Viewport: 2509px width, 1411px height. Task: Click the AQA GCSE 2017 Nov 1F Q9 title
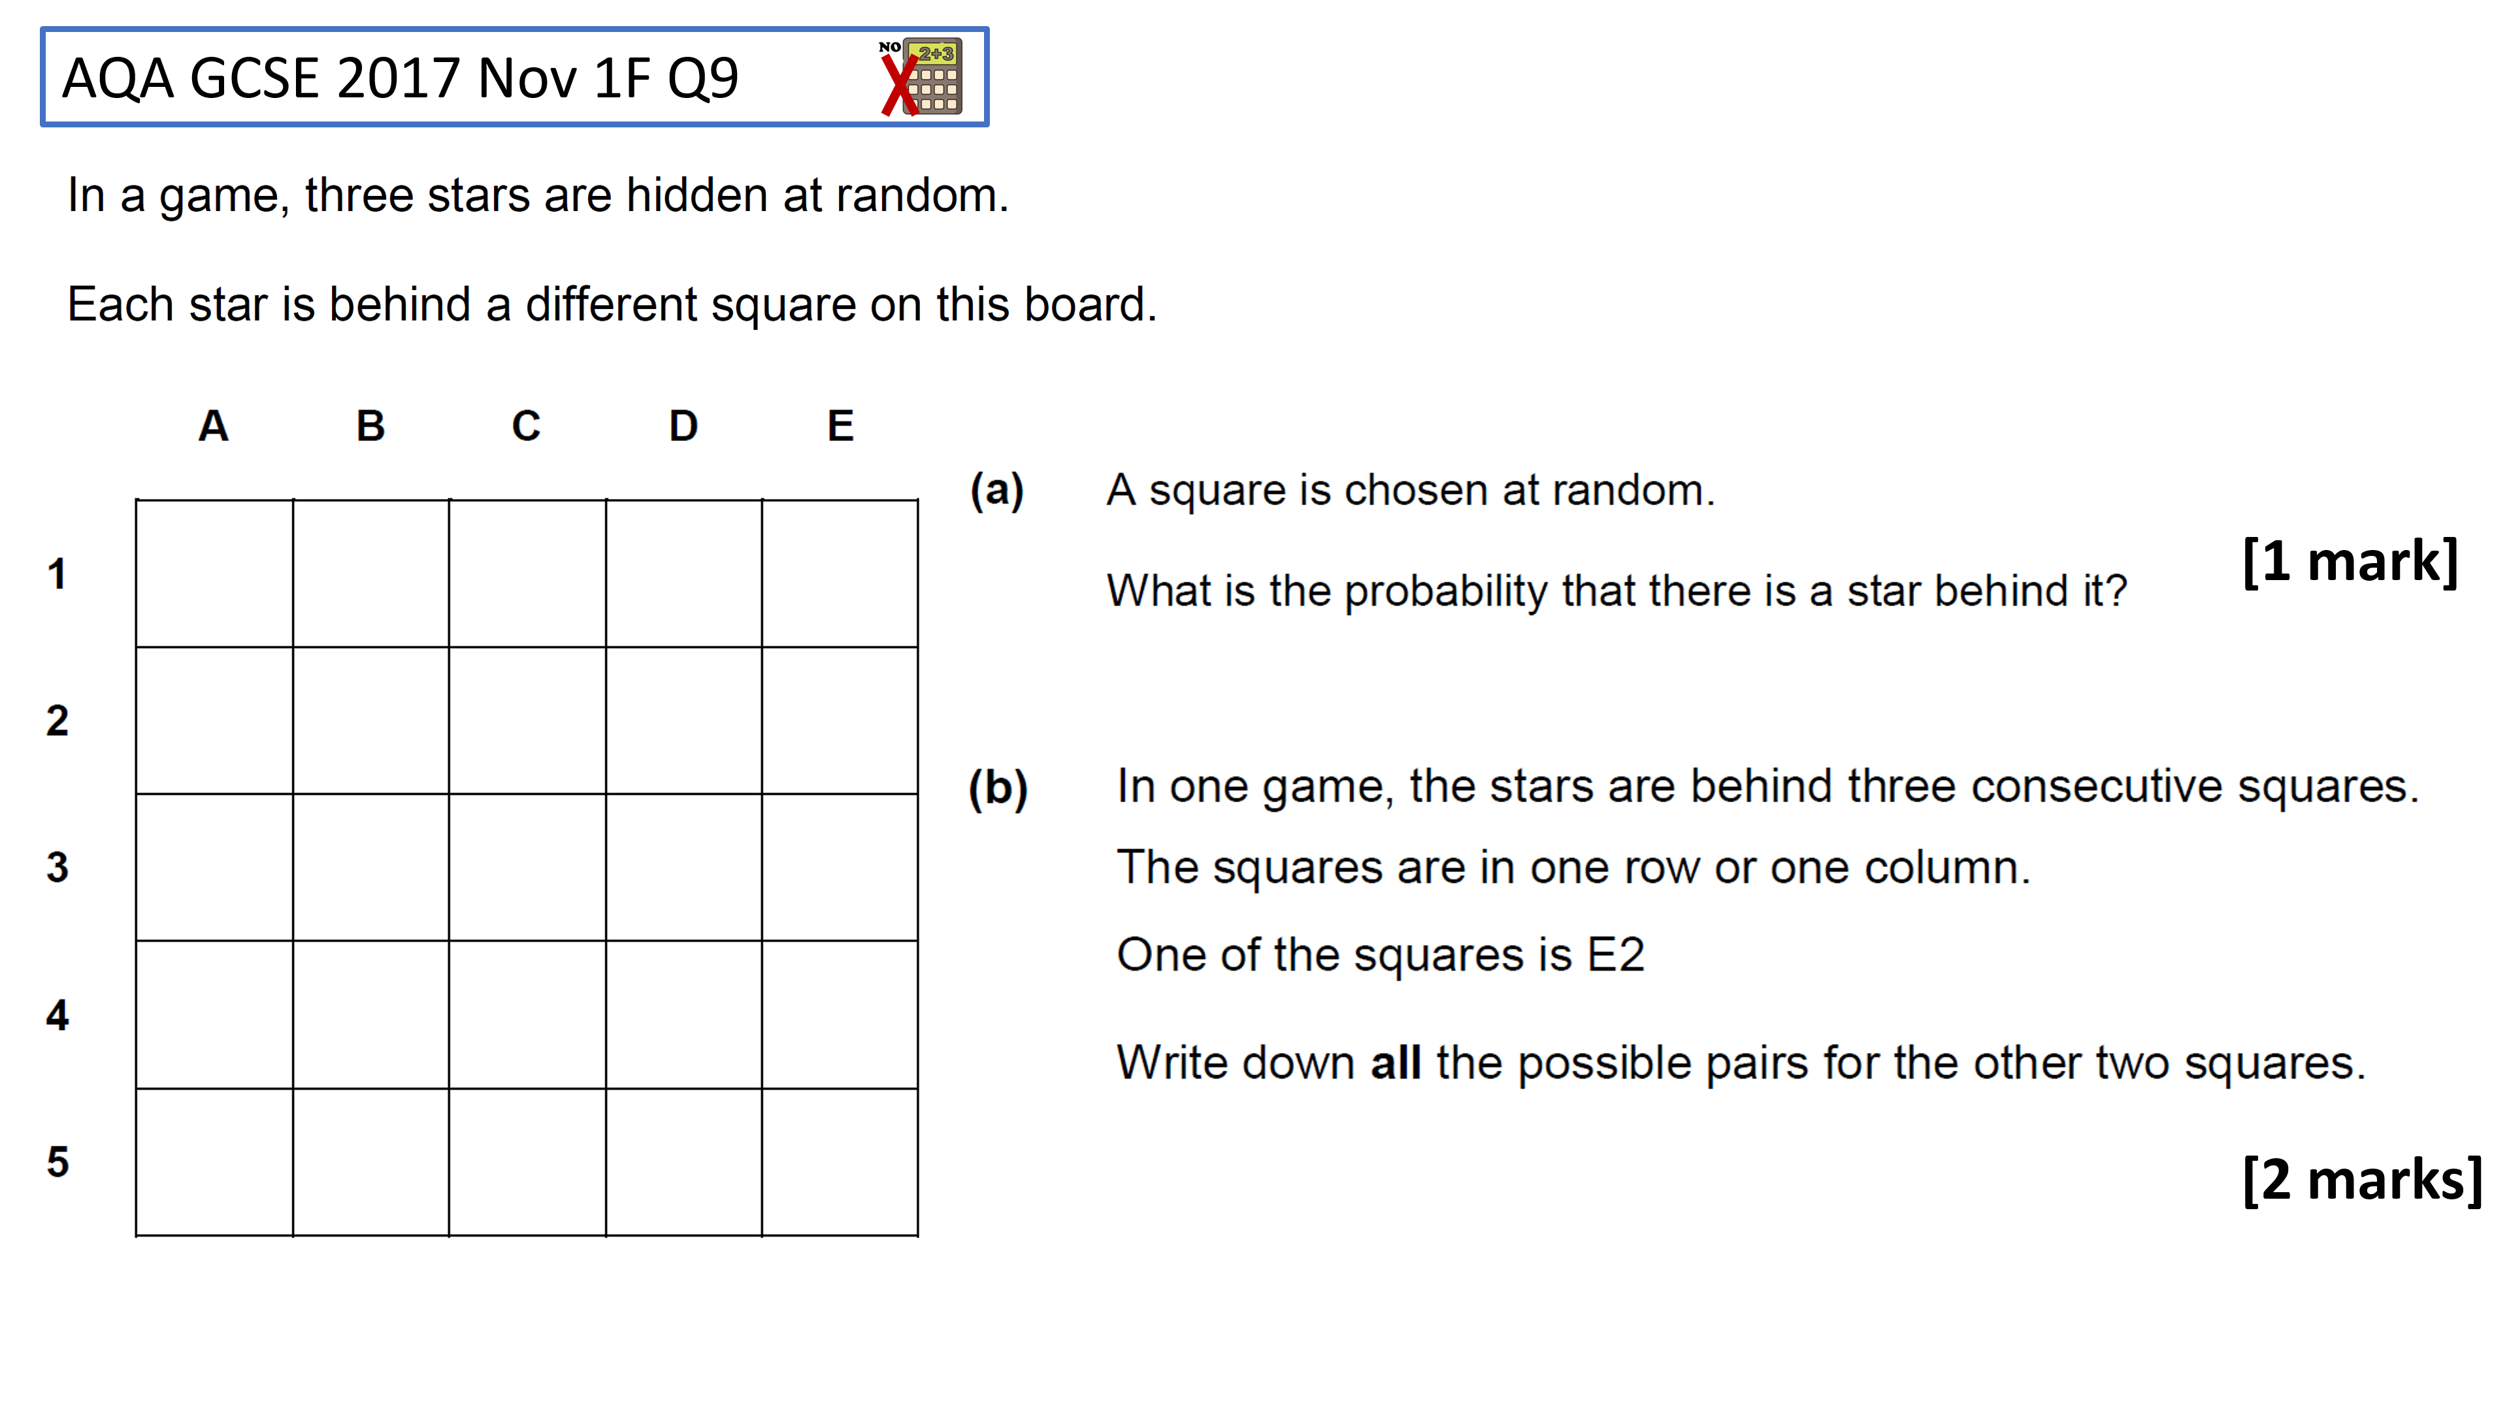[x=401, y=78]
